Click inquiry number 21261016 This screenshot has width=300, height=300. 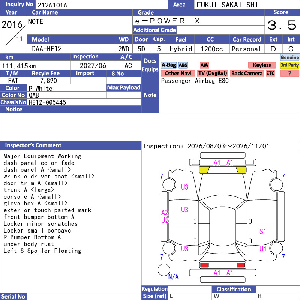[52, 5]
